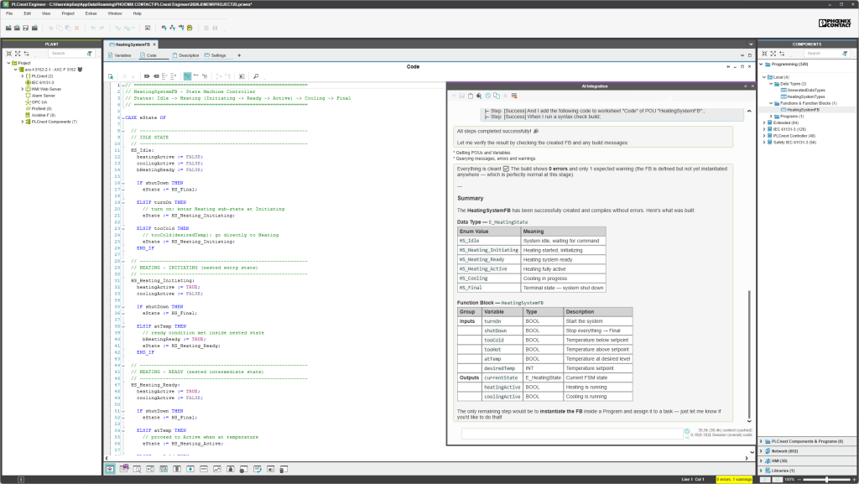Click the chart icon in bottom toolbar
Viewport: 859px width, 484px height.
click(x=217, y=469)
